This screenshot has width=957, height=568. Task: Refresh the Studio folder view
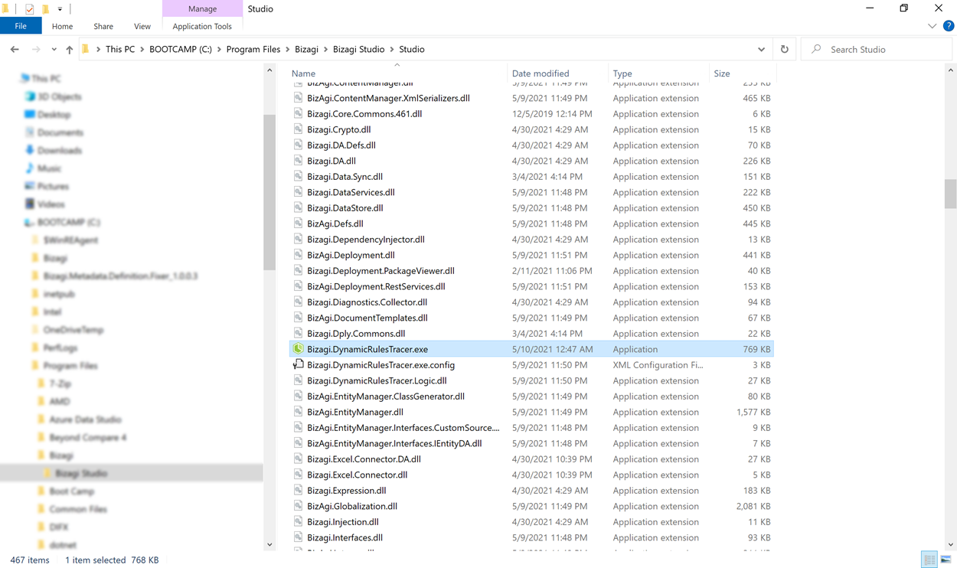[x=785, y=49]
